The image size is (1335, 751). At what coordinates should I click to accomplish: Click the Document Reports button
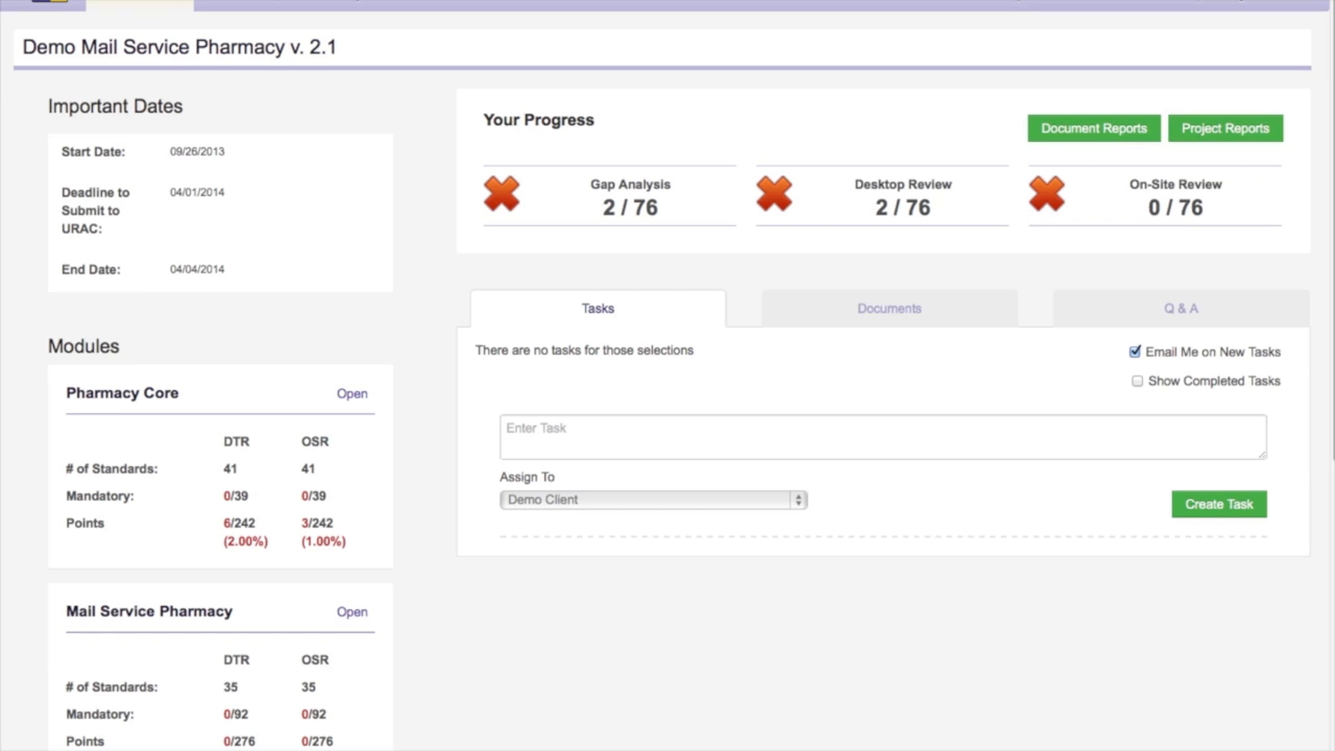[x=1094, y=129]
